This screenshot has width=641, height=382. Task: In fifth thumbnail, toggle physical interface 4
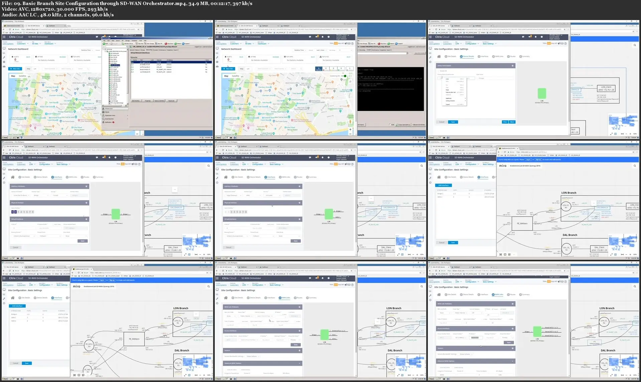click(234, 212)
